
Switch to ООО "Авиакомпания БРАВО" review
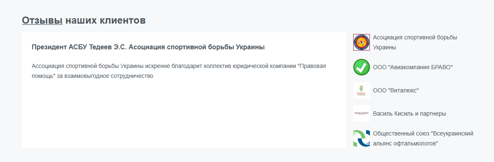(413, 67)
